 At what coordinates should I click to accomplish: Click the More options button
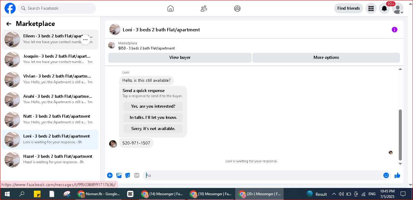pyautogui.click(x=326, y=58)
